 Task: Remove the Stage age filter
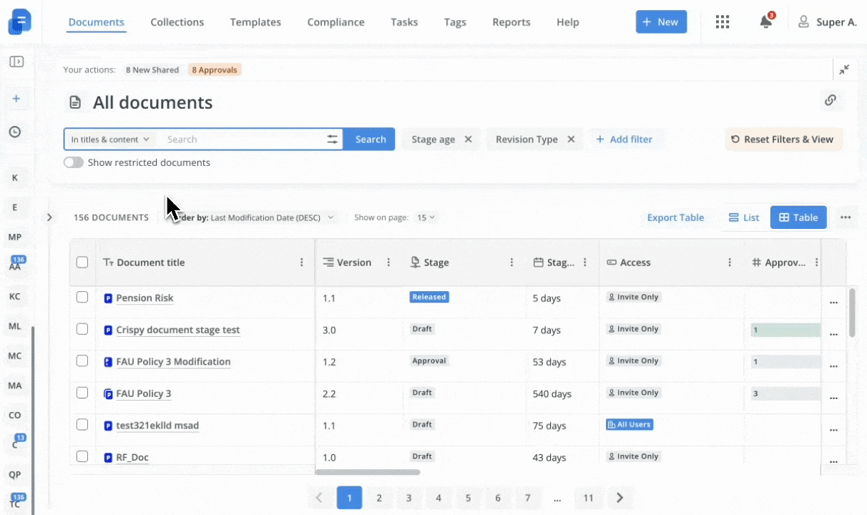click(x=468, y=139)
